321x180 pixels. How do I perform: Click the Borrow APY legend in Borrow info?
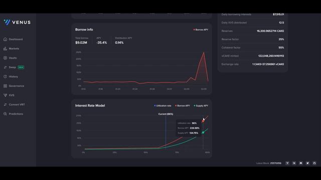(201, 29)
